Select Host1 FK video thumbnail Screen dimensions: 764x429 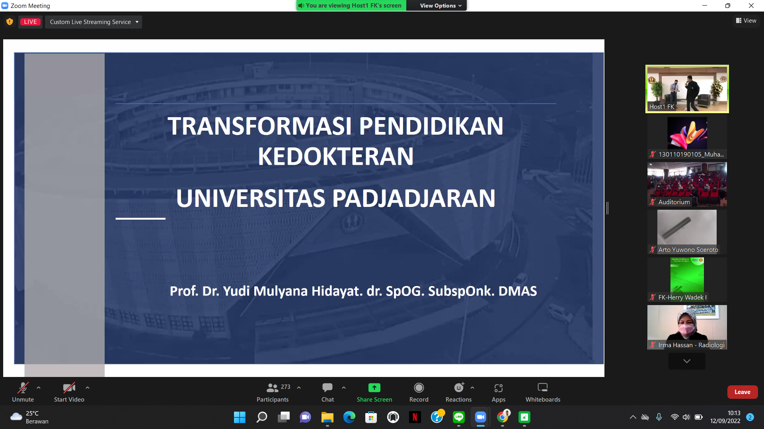point(687,89)
